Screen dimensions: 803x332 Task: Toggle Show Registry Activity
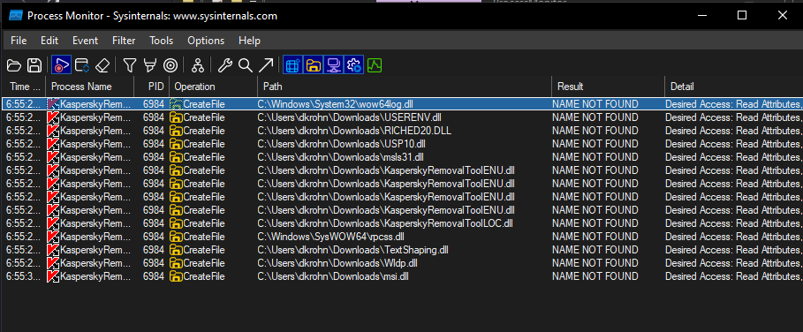click(293, 65)
